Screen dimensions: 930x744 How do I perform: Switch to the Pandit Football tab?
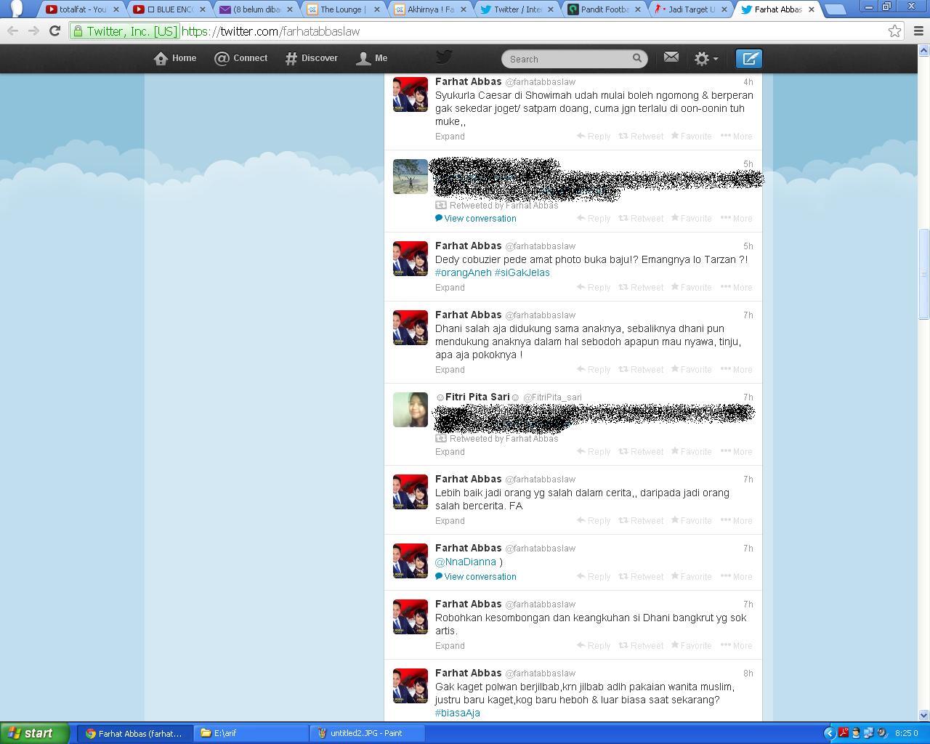click(x=604, y=9)
